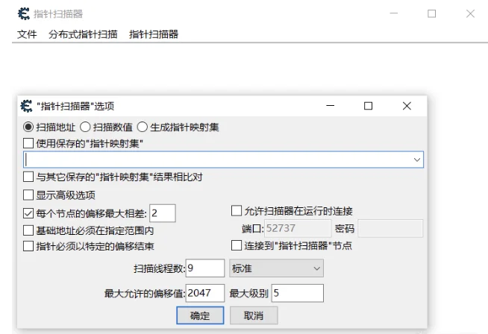488x334 pixels.
Task: Open the 分布式指针扫描 menu
Action: coord(83,34)
